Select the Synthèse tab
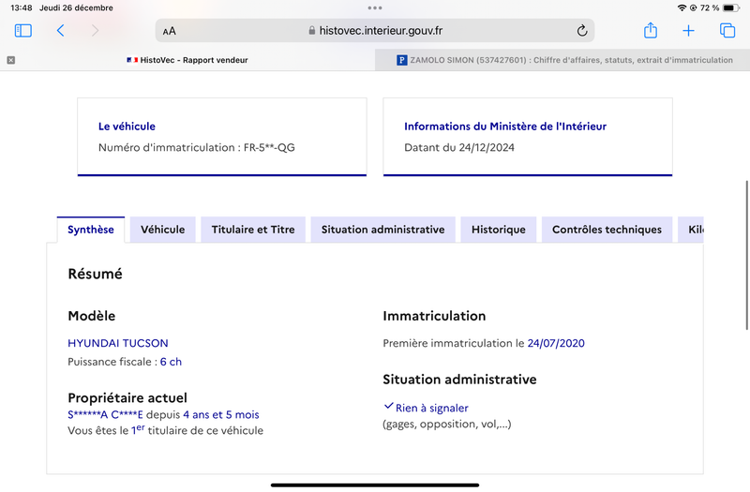Image resolution: width=750 pixels, height=492 pixels. click(x=91, y=230)
